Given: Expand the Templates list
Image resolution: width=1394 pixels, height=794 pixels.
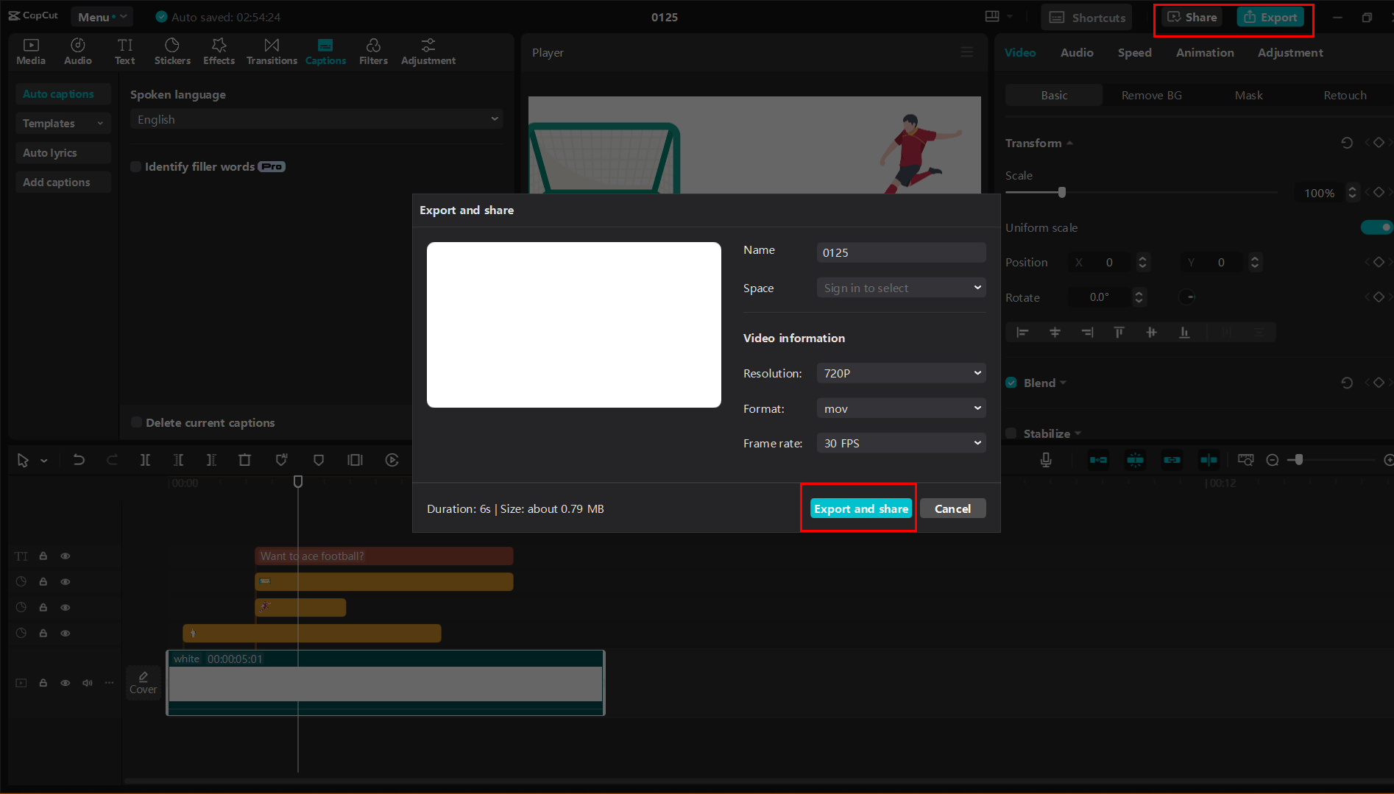Looking at the screenshot, I should point(63,123).
